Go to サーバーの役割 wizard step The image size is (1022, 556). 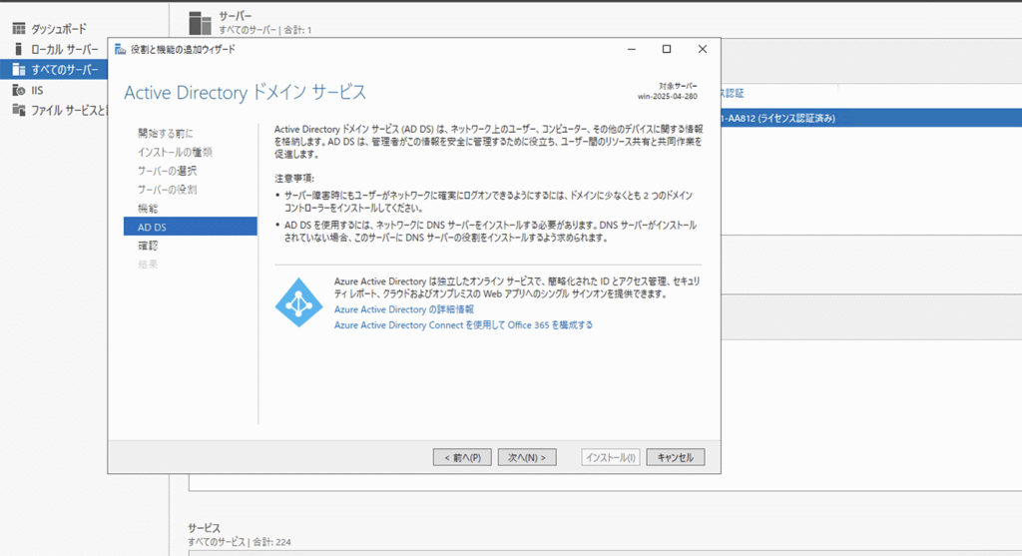click(167, 190)
